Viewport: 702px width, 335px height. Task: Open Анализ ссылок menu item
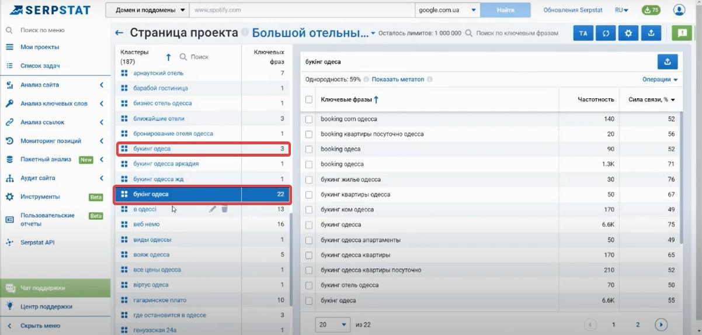coord(42,122)
